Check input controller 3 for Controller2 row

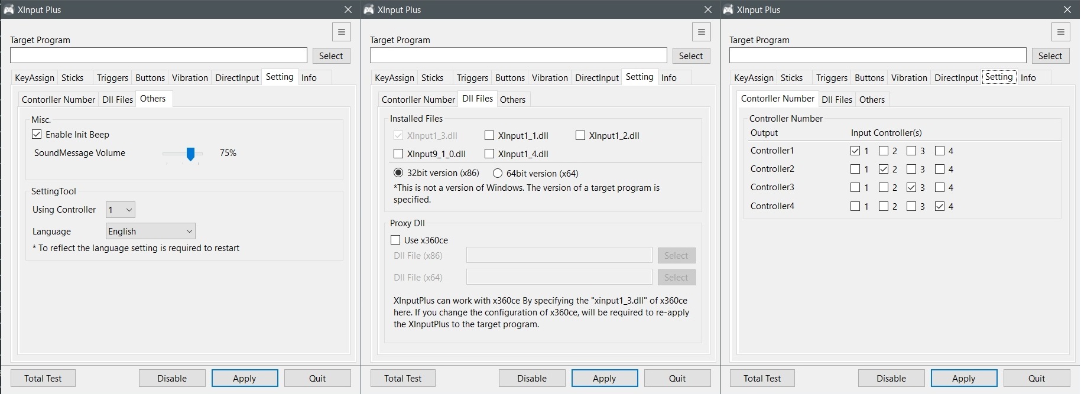[911, 170]
